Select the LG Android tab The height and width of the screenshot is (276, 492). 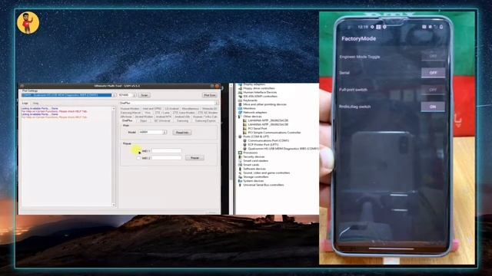point(171,109)
